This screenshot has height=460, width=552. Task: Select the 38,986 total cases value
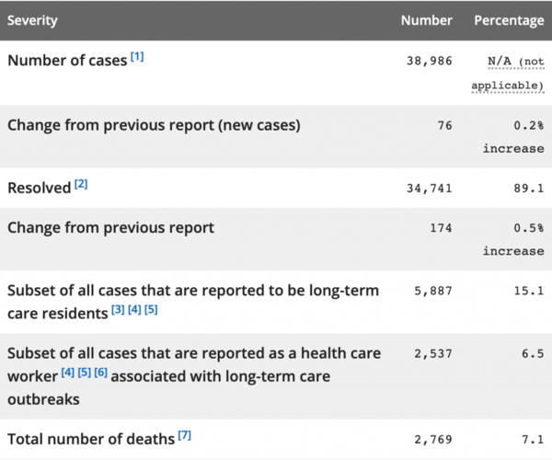click(429, 60)
